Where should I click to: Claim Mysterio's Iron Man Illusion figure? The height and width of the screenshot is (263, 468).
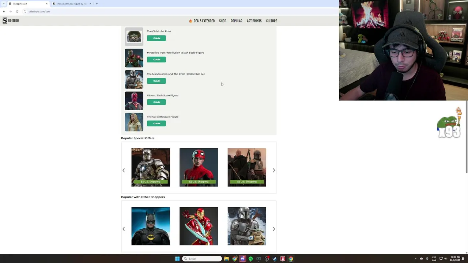[x=156, y=60]
